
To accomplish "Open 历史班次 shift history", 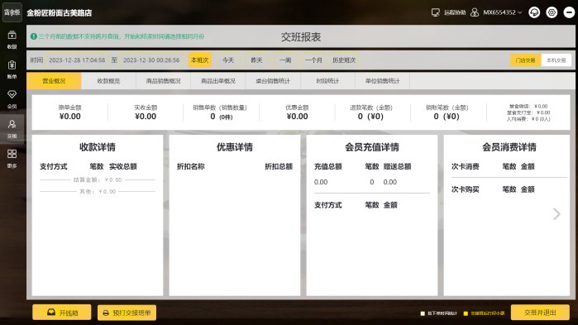I will (x=343, y=60).
